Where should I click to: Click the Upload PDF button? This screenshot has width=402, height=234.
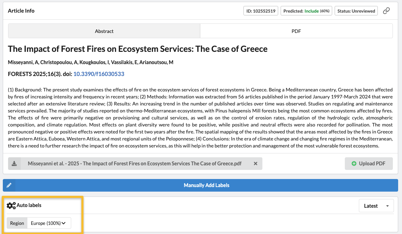(368, 164)
